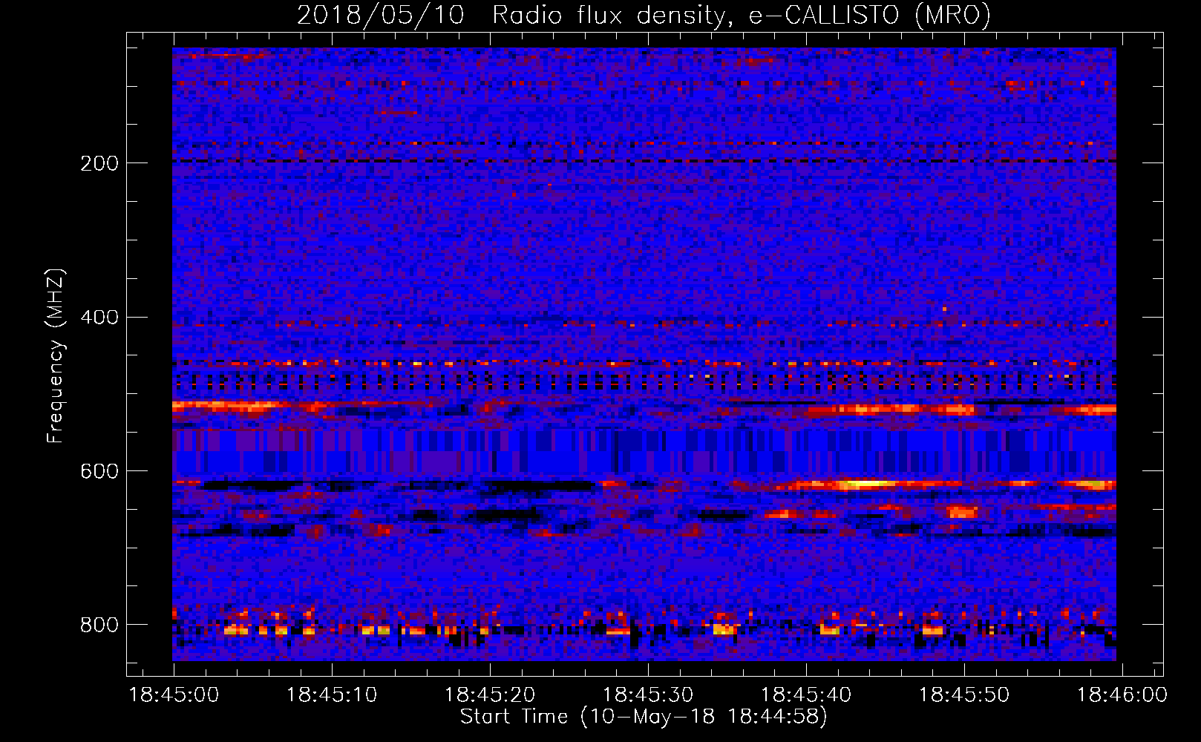
Task: Click the 18:45:20 time tick label
Action: (x=490, y=695)
